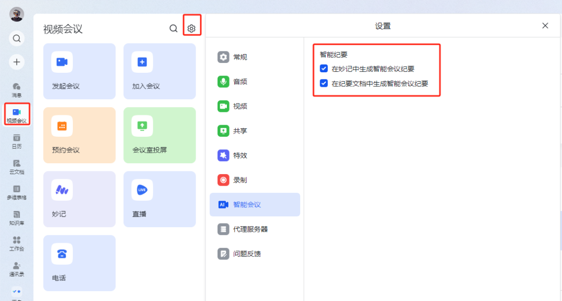Start a meeting with 发起会议
562x301 pixels.
[80, 71]
